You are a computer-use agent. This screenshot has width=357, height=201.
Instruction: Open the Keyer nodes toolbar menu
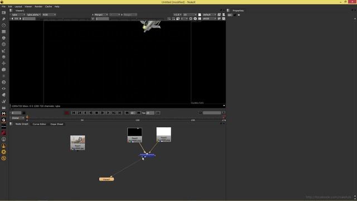(x=4, y=51)
